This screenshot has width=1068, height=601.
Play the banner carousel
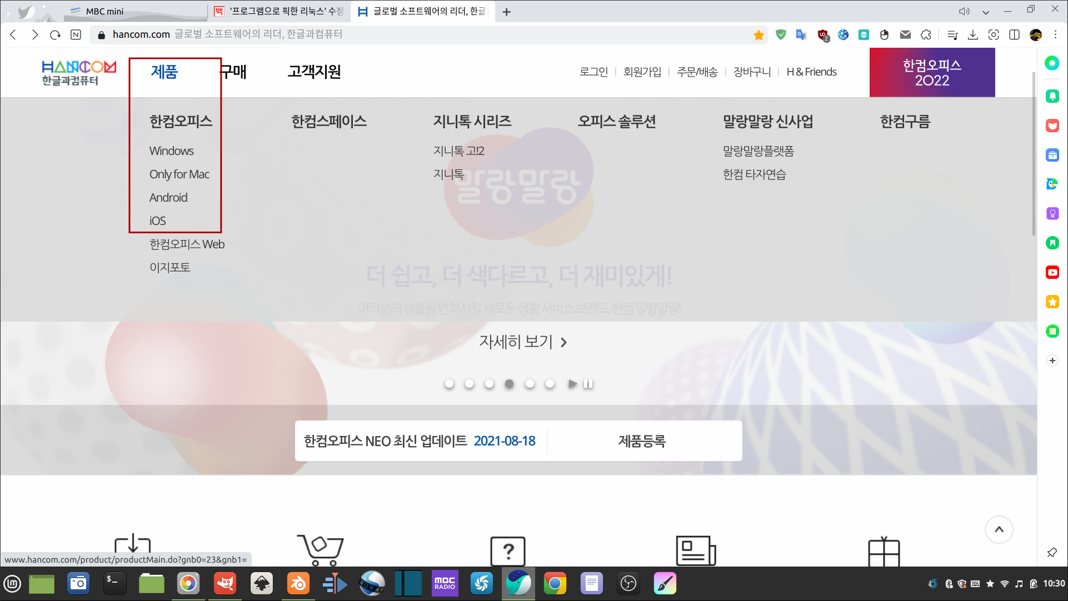[x=572, y=384]
